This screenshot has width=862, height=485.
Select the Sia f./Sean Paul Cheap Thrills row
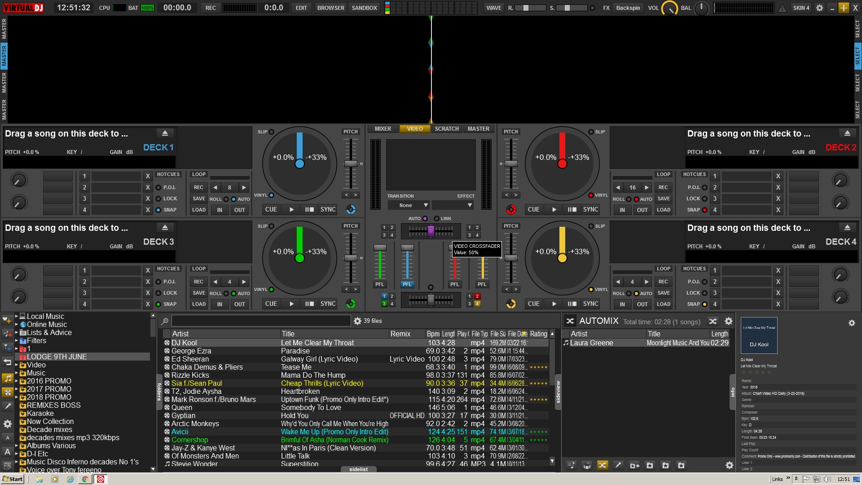tap(355, 384)
